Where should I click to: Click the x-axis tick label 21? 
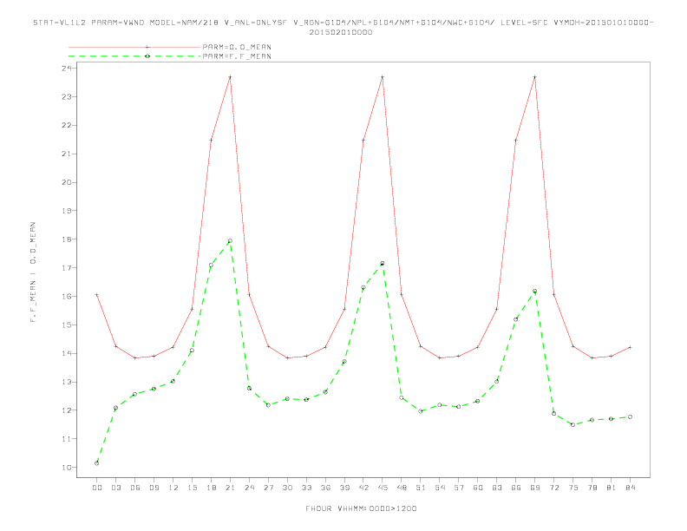[x=230, y=488]
